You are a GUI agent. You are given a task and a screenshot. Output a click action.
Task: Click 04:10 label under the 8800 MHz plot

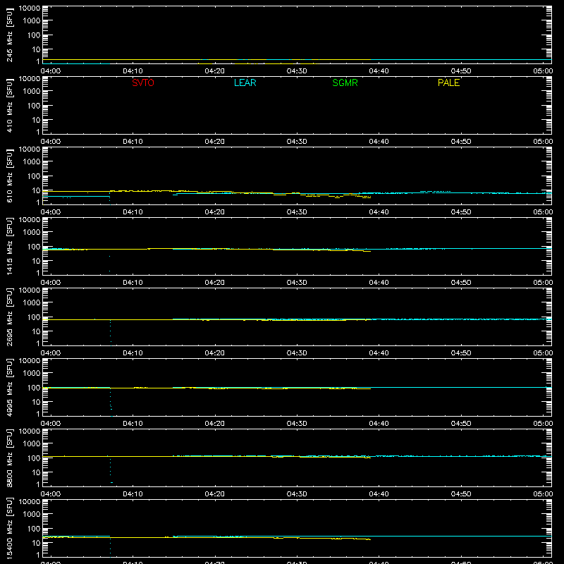point(133,494)
